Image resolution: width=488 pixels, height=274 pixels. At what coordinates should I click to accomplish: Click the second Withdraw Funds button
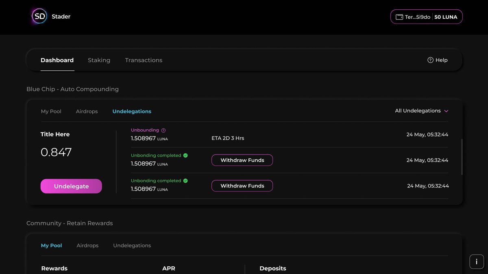pos(242,186)
